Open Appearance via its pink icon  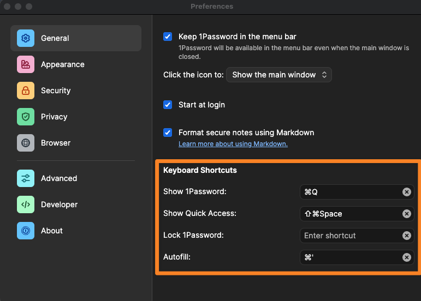point(26,64)
